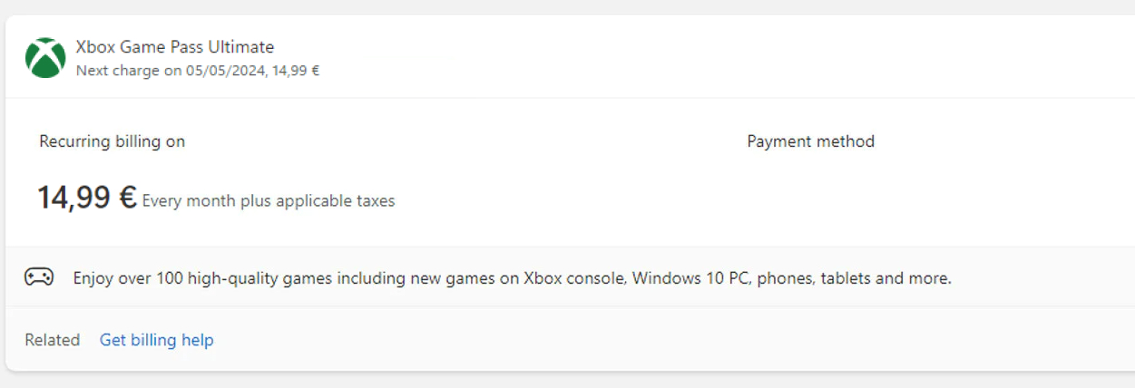Click blank space right of Get billing help
The width and height of the screenshot is (1135, 388).
[671, 340]
